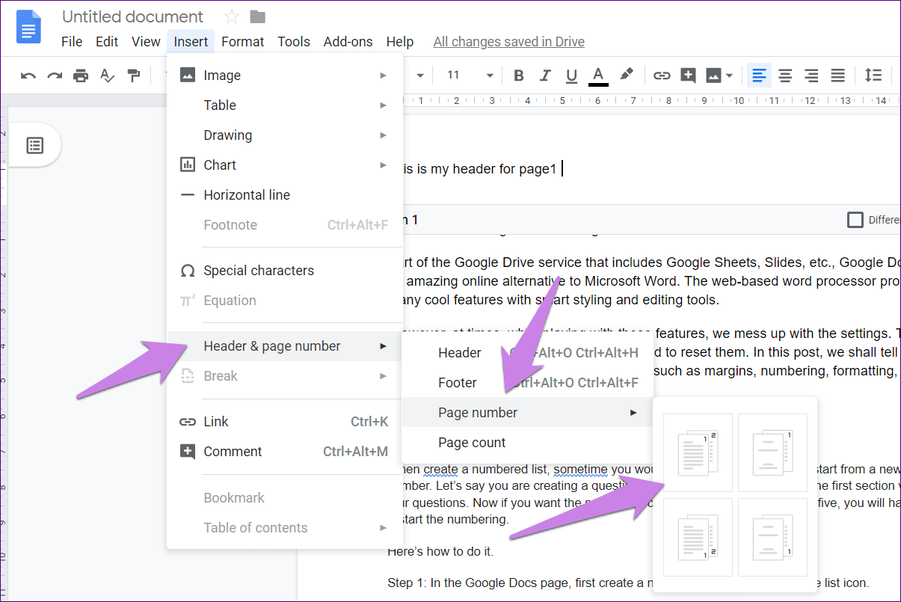Open the File menu
901x602 pixels.
pos(72,42)
